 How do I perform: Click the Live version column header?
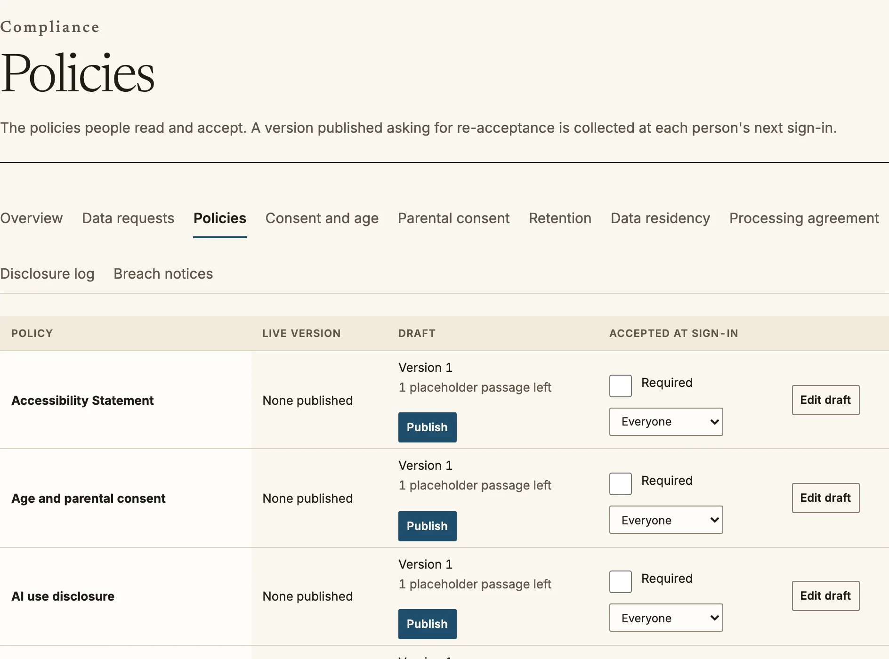click(x=301, y=333)
